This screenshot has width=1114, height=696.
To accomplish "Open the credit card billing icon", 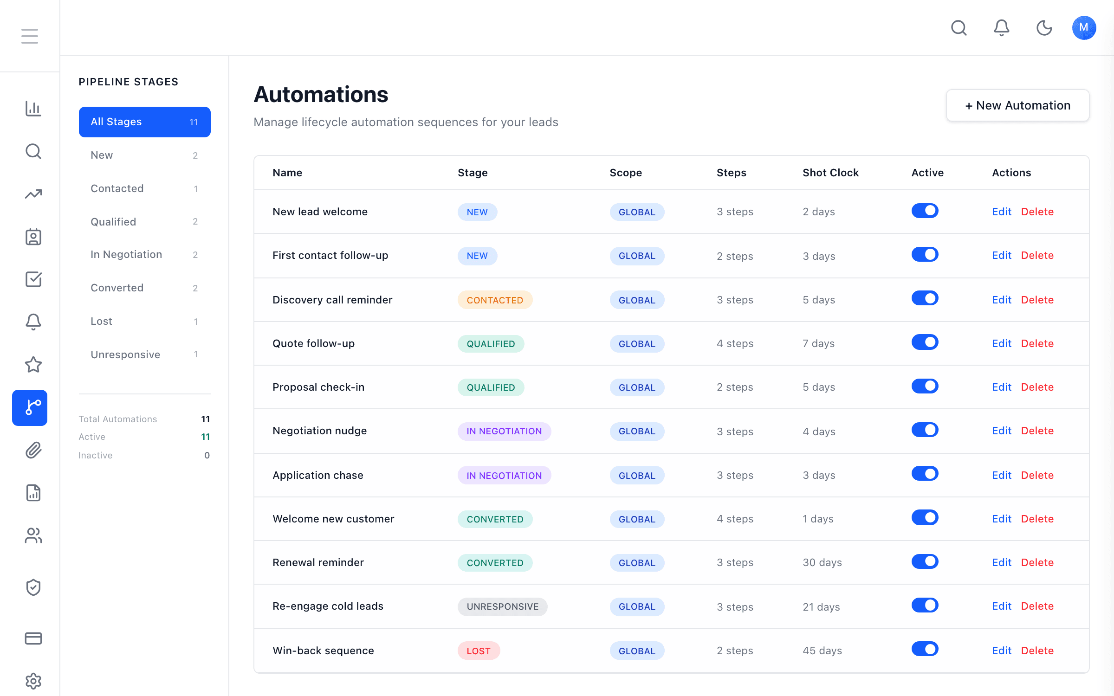I will tap(33, 638).
